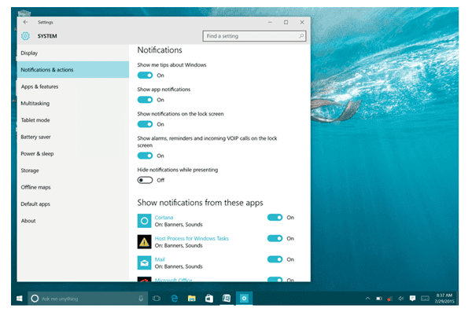The width and height of the screenshot is (472, 312).
Task: Open Mail notification settings link
Action: 160,259
